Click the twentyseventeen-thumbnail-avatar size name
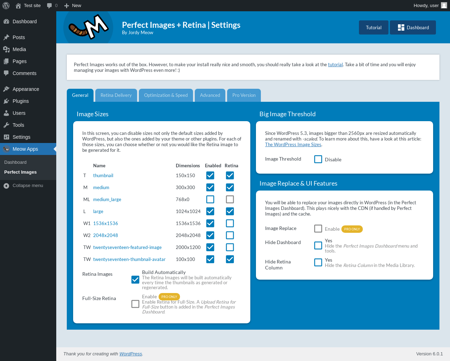The height and width of the screenshot is (361, 450). pos(129,259)
